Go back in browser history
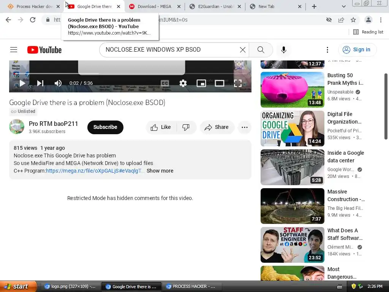This screenshot has height=292, width=389. [x=8, y=20]
